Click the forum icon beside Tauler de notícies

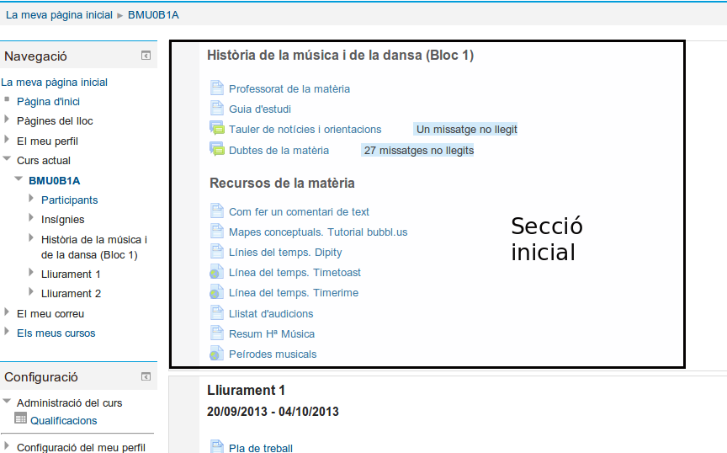216,129
